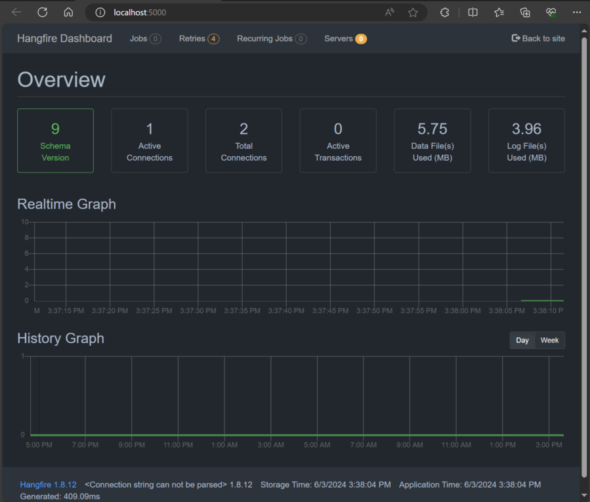Click the browser back arrow

16,11
